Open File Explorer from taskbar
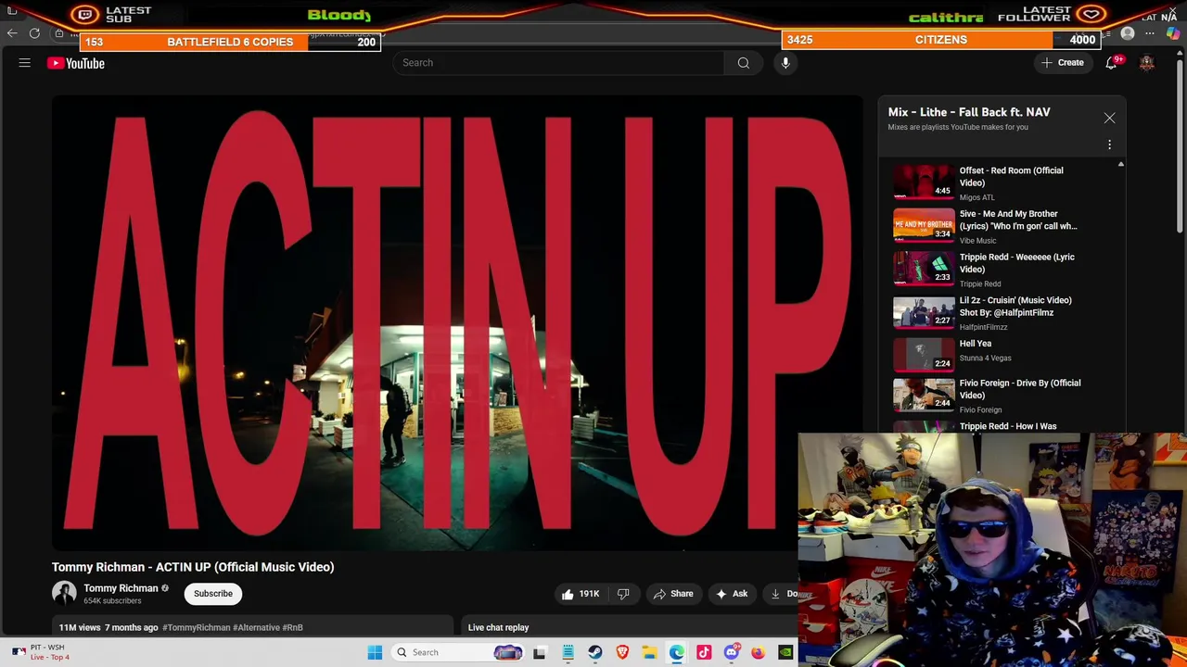Image resolution: width=1187 pixels, height=667 pixels. coord(649,652)
